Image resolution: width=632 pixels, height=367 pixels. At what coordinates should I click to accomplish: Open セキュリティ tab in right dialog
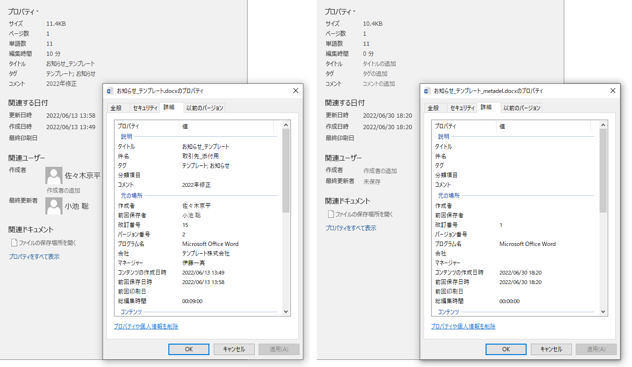coord(462,108)
